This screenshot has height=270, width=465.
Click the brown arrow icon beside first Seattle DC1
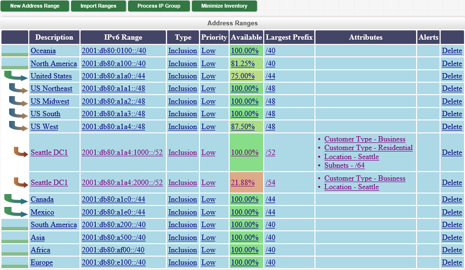[x=21, y=152]
